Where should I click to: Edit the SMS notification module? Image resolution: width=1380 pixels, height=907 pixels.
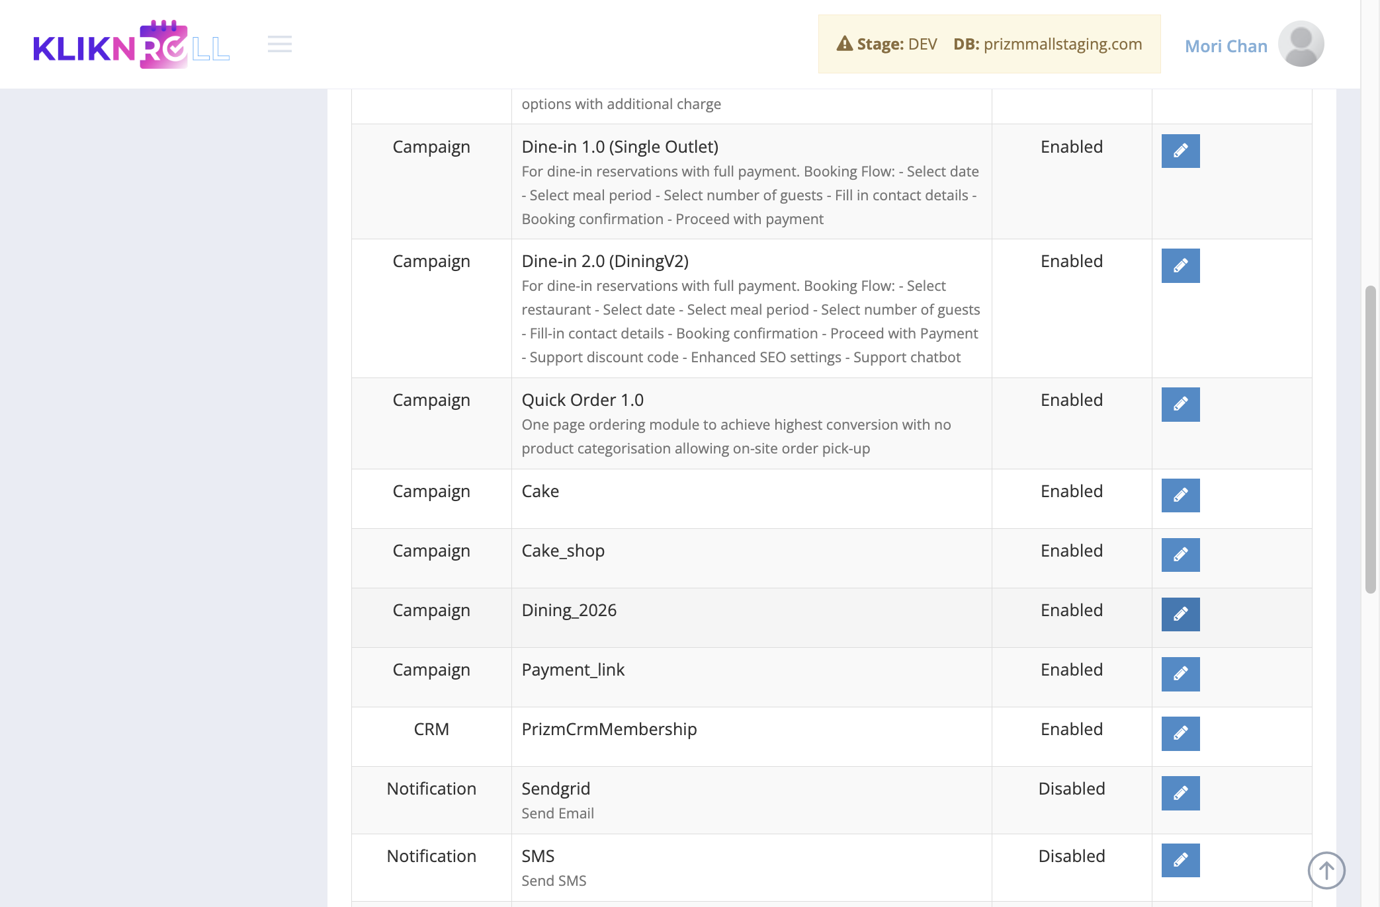(x=1180, y=860)
